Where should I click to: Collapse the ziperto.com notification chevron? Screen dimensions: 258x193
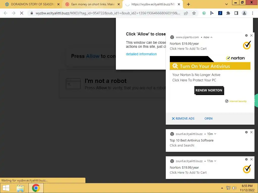pos(211,37)
